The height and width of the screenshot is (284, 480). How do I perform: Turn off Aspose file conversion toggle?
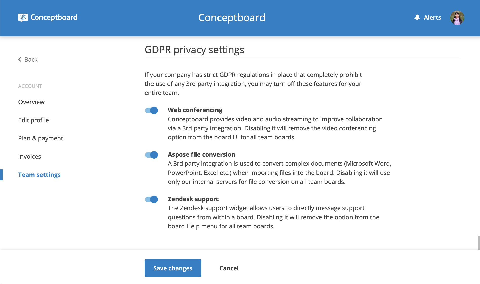151,155
